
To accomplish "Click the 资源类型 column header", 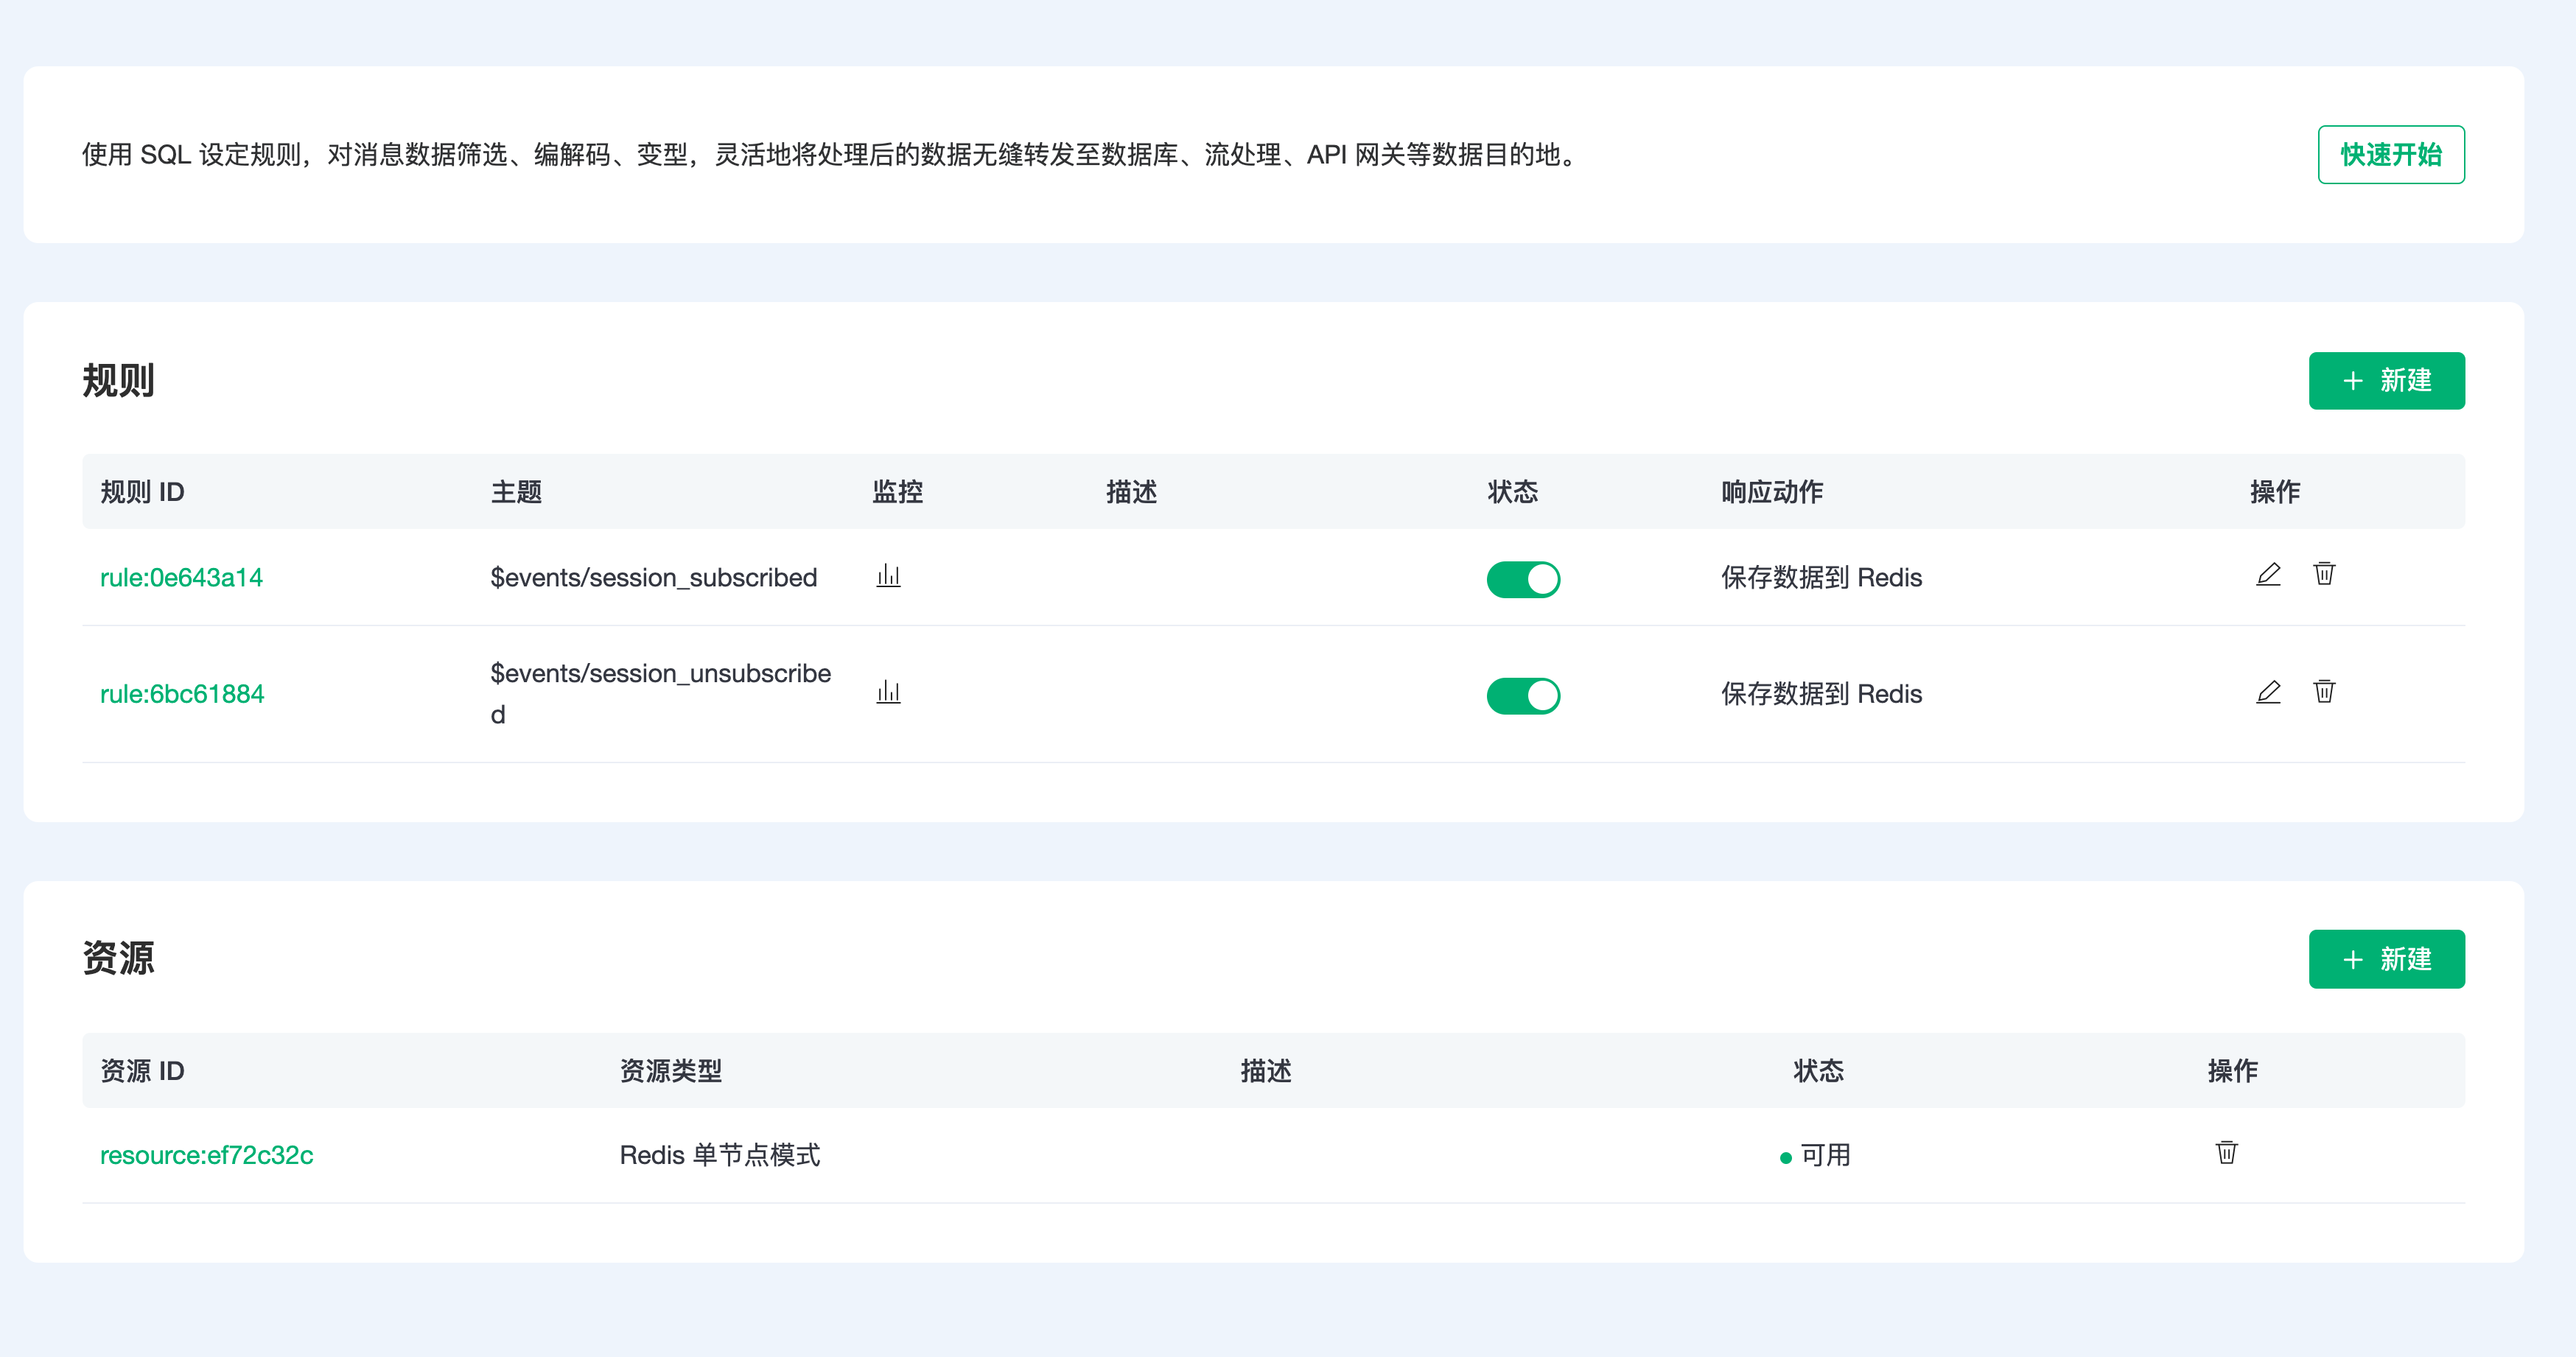I will [x=670, y=1071].
